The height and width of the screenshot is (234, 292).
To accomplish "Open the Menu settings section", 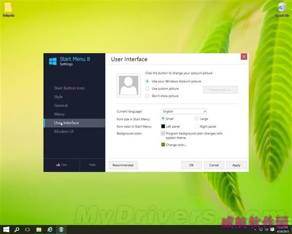I will (x=59, y=114).
